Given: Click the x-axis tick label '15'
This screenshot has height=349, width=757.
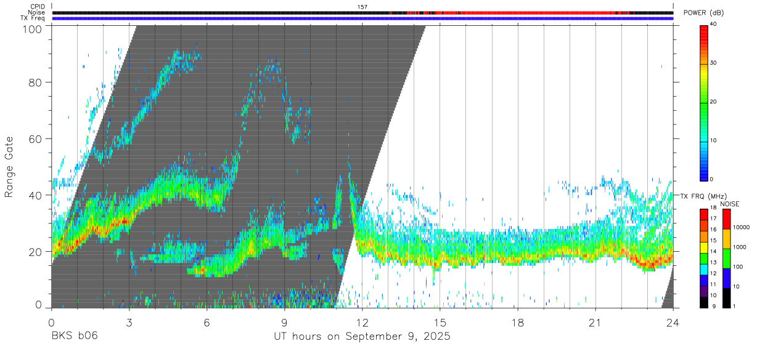Looking at the screenshot, I should coord(440,323).
